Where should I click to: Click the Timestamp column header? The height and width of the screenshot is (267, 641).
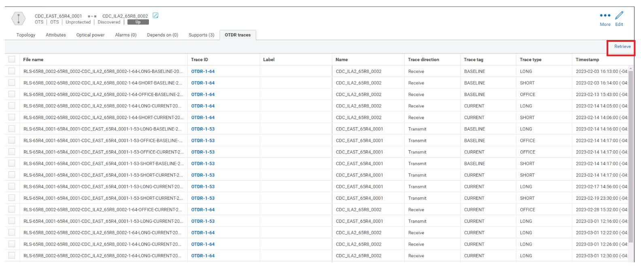click(x=587, y=60)
